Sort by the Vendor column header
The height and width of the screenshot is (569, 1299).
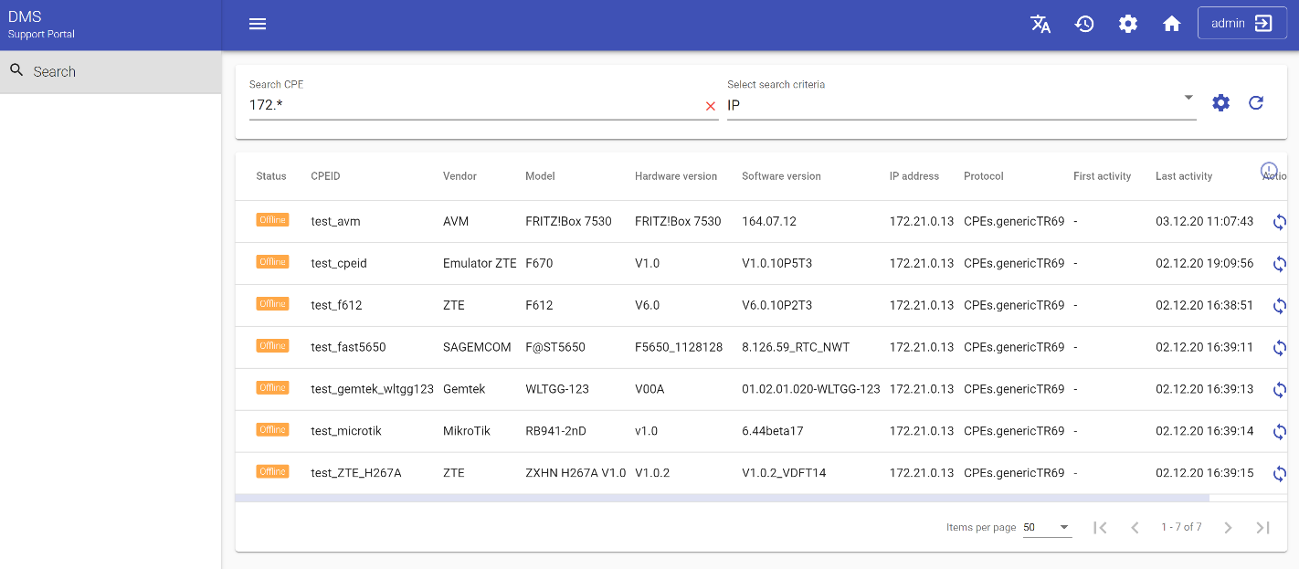coord(459,176)
